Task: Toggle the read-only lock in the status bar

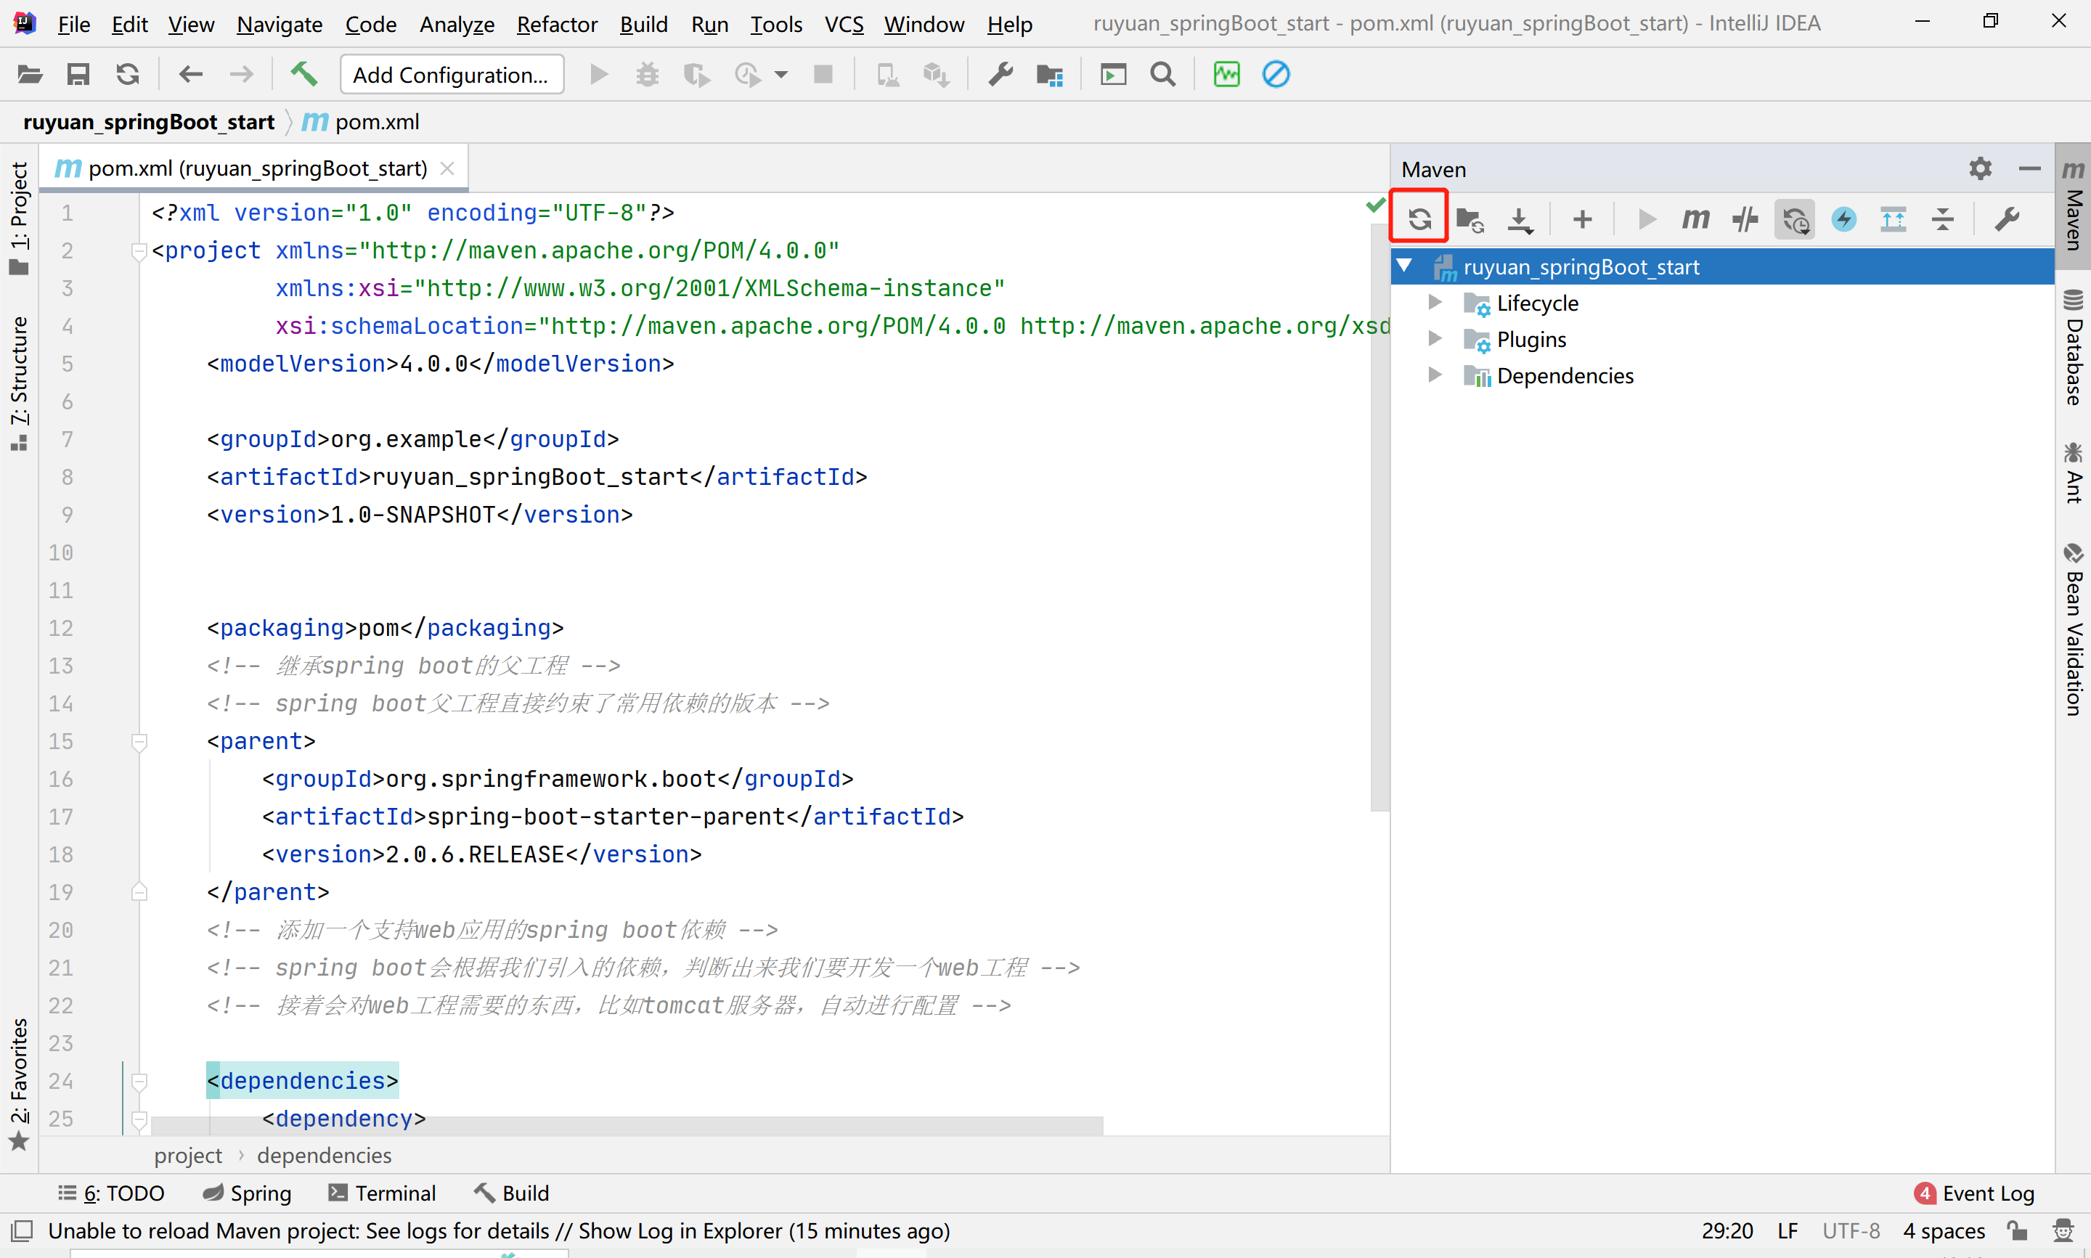Action: [x=2017, y=1231]
